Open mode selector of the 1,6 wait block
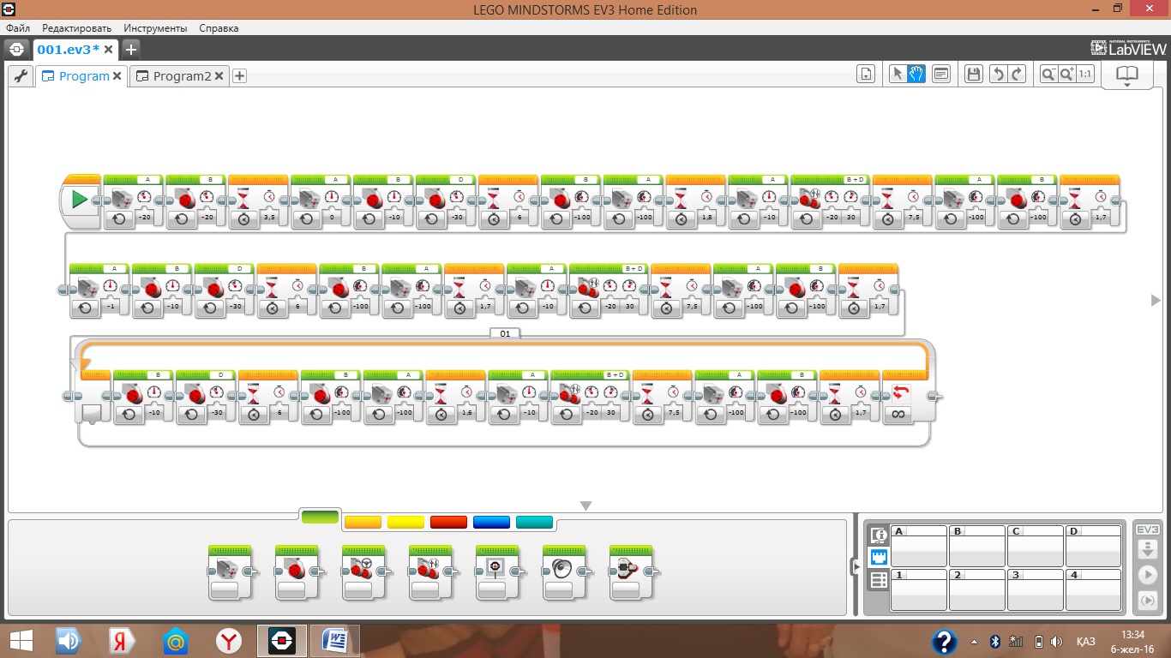1171x658 pixels. click(x=441, y=414)
